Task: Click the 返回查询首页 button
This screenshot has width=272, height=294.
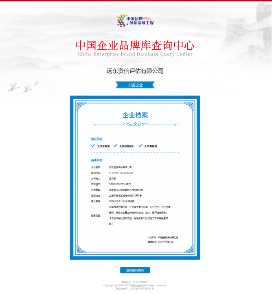Action: [135, 270]
